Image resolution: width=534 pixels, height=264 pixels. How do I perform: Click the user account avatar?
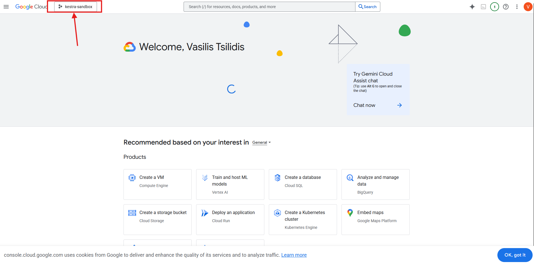(x=528, y=7)
